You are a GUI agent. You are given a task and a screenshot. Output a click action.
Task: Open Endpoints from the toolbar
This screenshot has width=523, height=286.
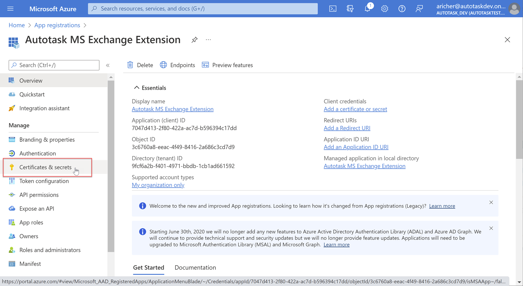click(177, 65)
